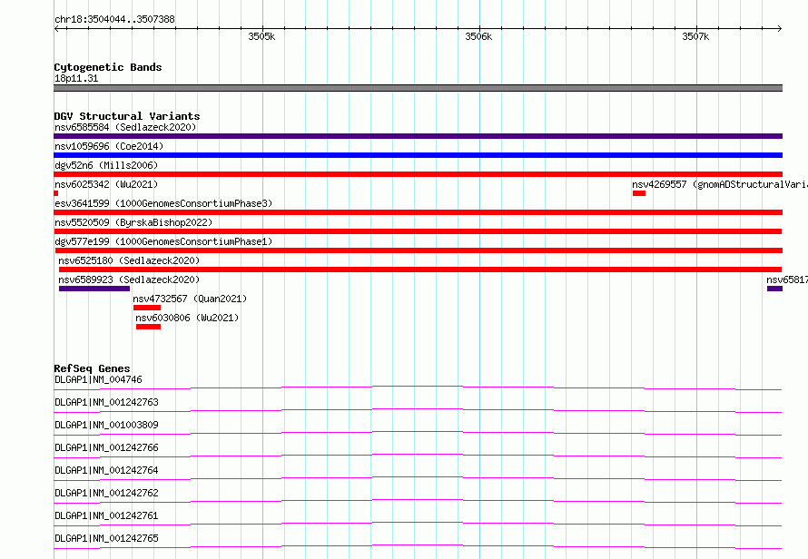808x559 pixels.
Task: Open DLGAP1|NM_001242763 transcript label
Action: pos(106,402)
